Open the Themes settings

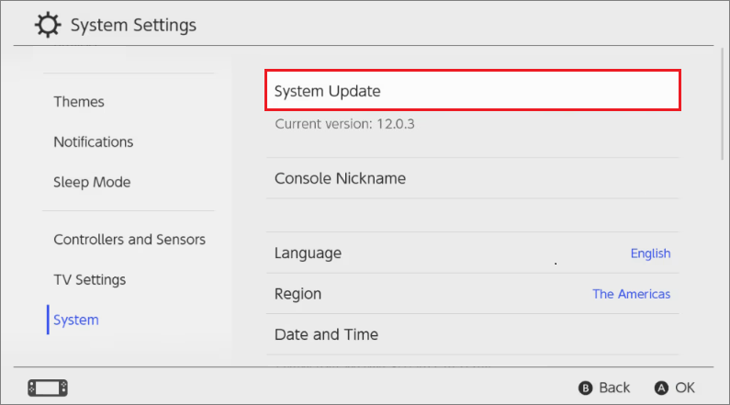[79, 102]
